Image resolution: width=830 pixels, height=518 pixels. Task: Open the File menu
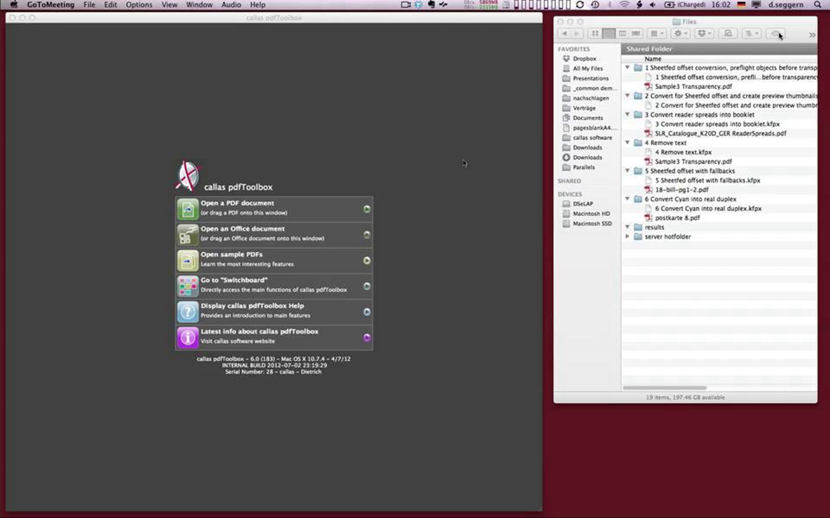click(89, 4)
